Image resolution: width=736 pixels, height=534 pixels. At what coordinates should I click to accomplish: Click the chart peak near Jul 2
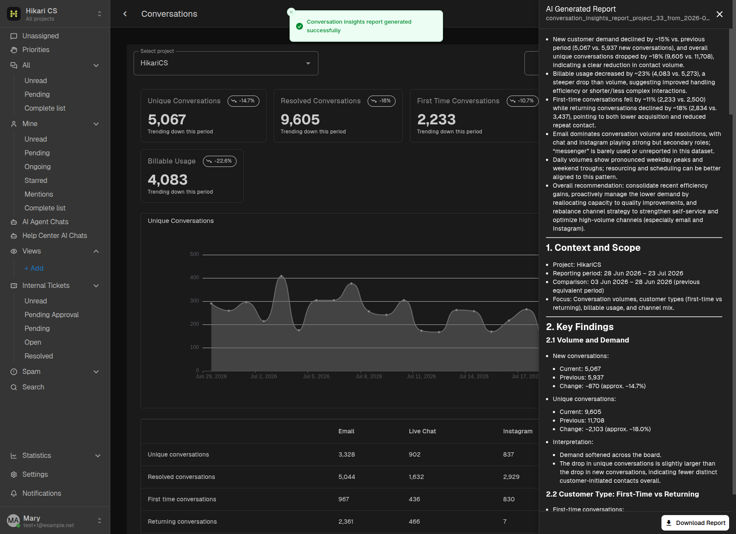tap(281, 276)
